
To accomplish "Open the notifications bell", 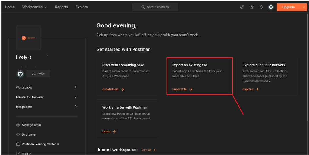I will pos(261,7).
